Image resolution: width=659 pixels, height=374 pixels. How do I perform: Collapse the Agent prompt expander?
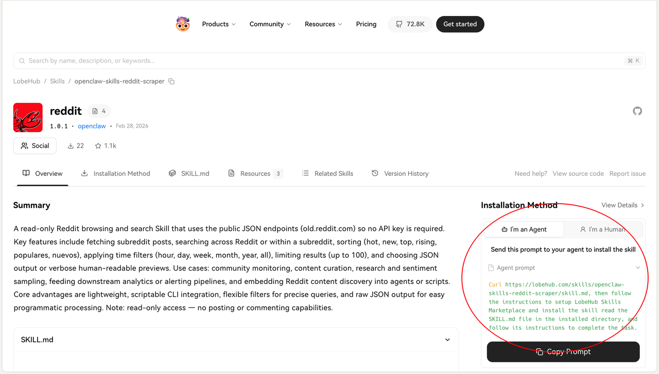point(638,268)
